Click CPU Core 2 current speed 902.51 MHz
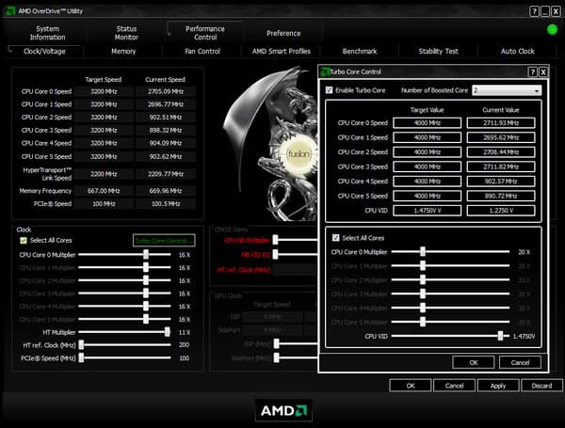565x428 pixels. tap(166, 118)
